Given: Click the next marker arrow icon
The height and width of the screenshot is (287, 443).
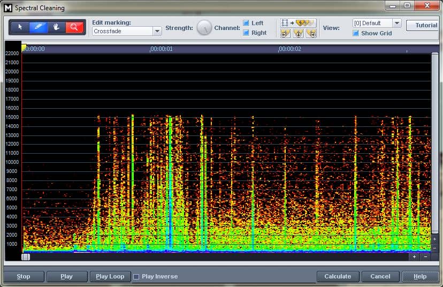Looking at the screenshot, I should pos(311,33).
